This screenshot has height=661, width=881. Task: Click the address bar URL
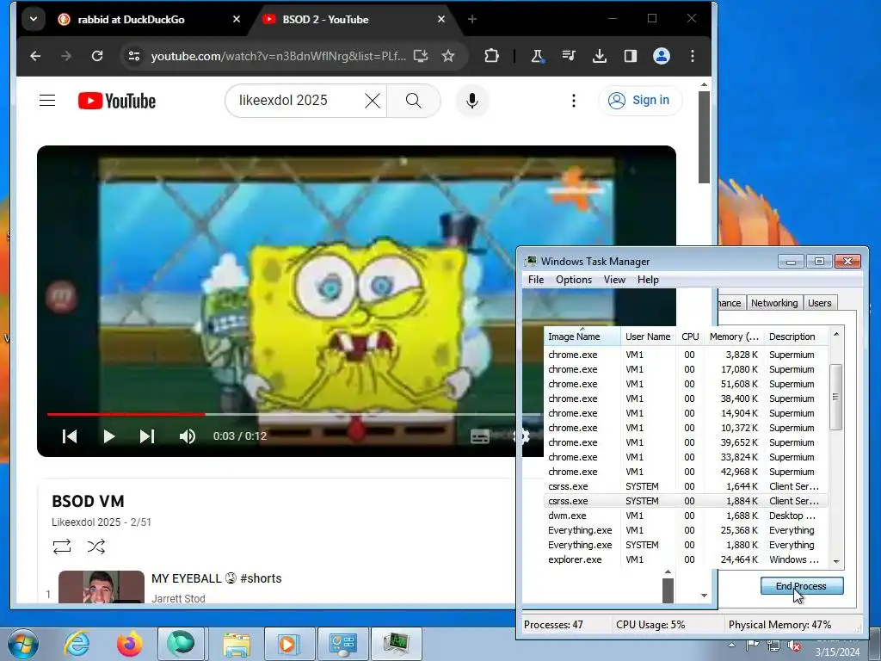[278, 56]
